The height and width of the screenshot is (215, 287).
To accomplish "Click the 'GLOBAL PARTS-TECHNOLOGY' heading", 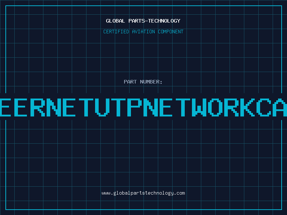I will coord(143,21).
